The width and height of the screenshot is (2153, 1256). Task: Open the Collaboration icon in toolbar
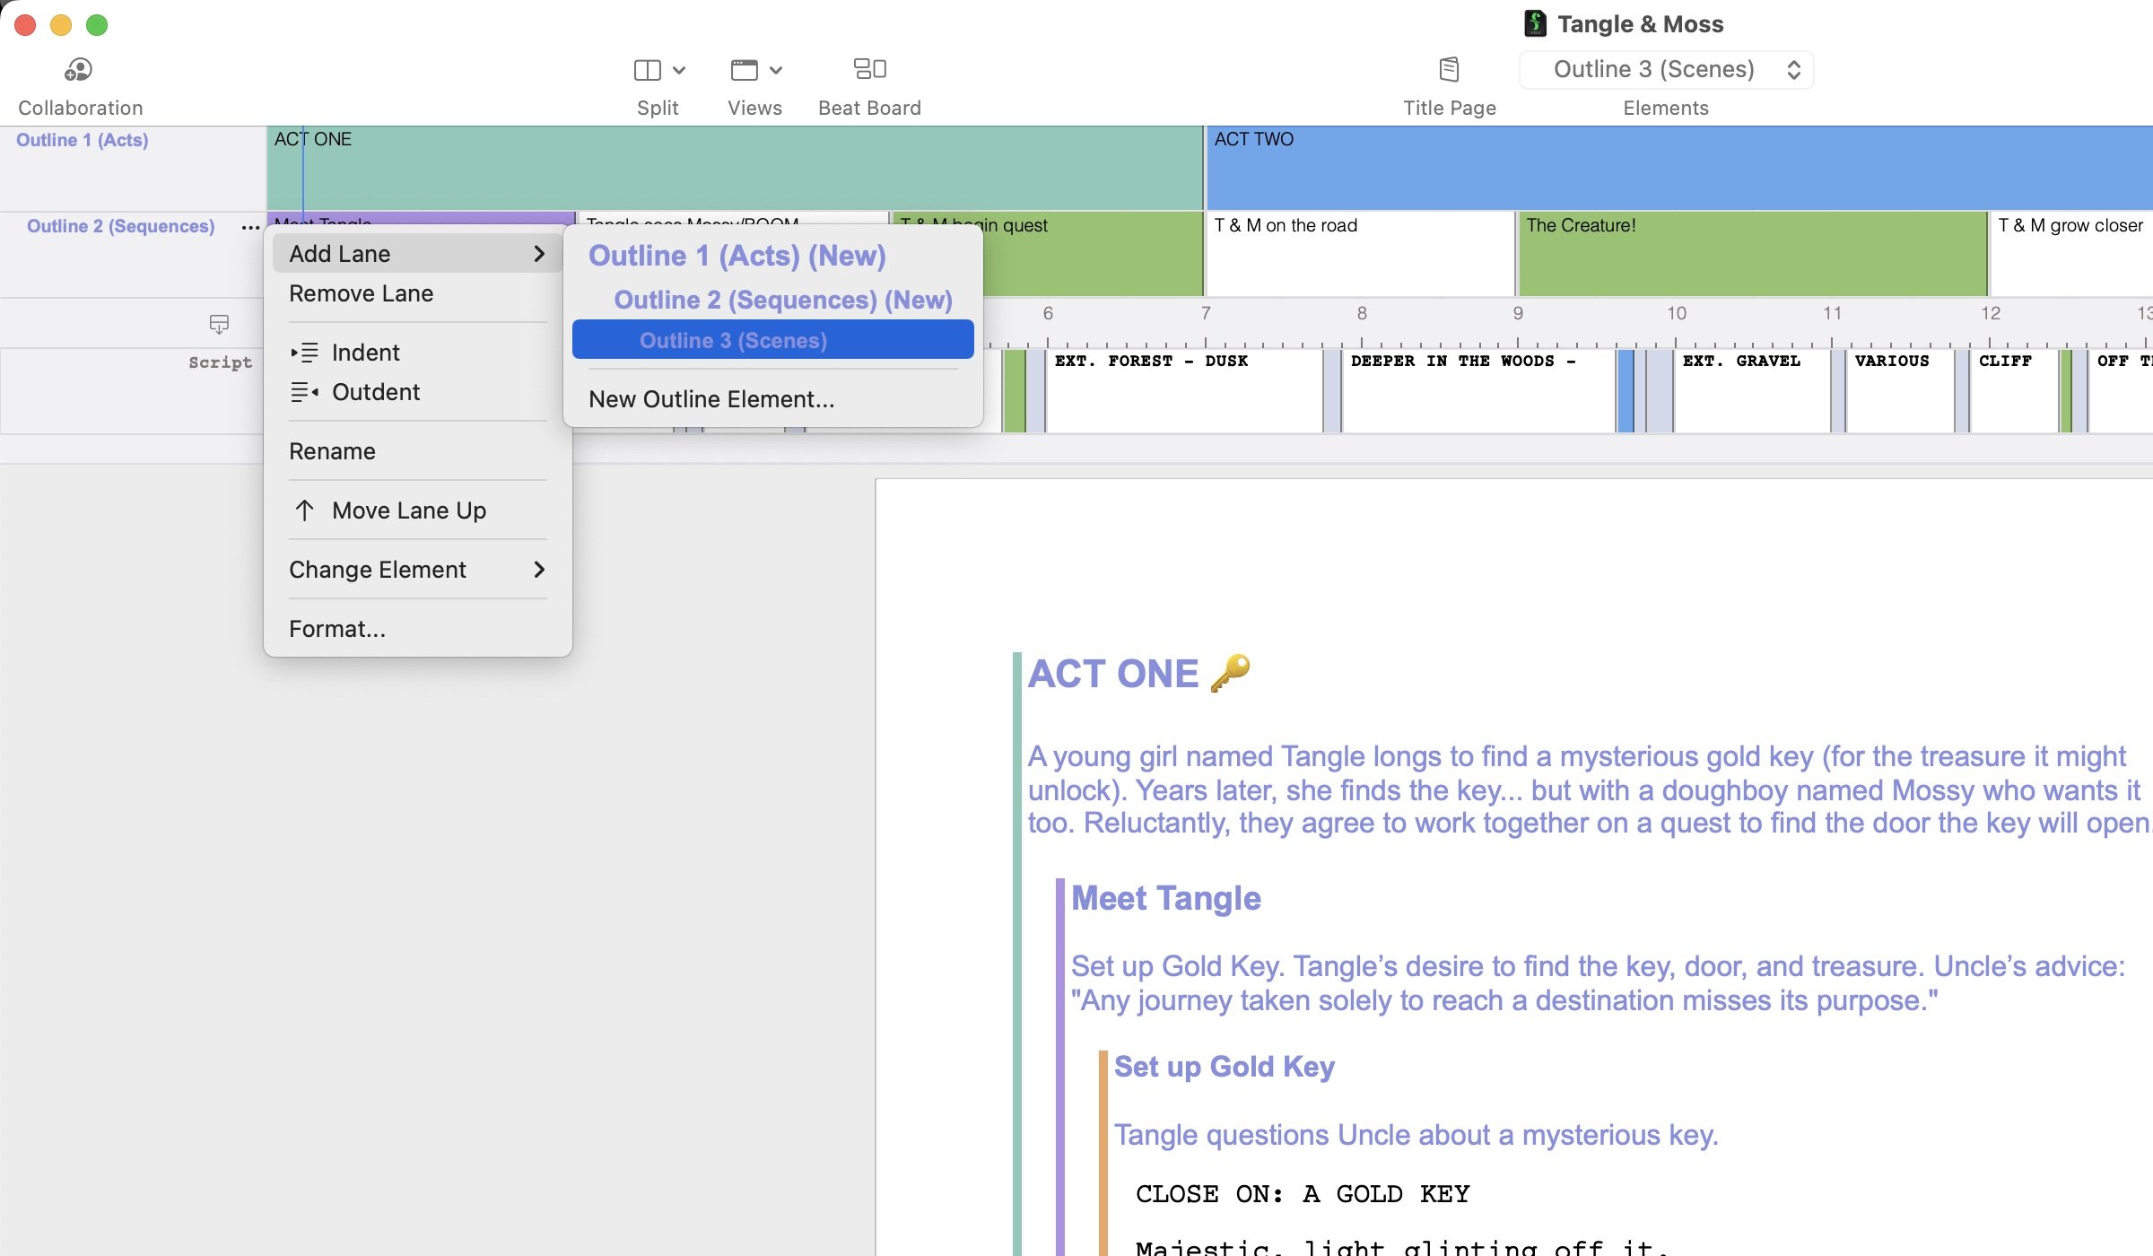pos(79,70)
